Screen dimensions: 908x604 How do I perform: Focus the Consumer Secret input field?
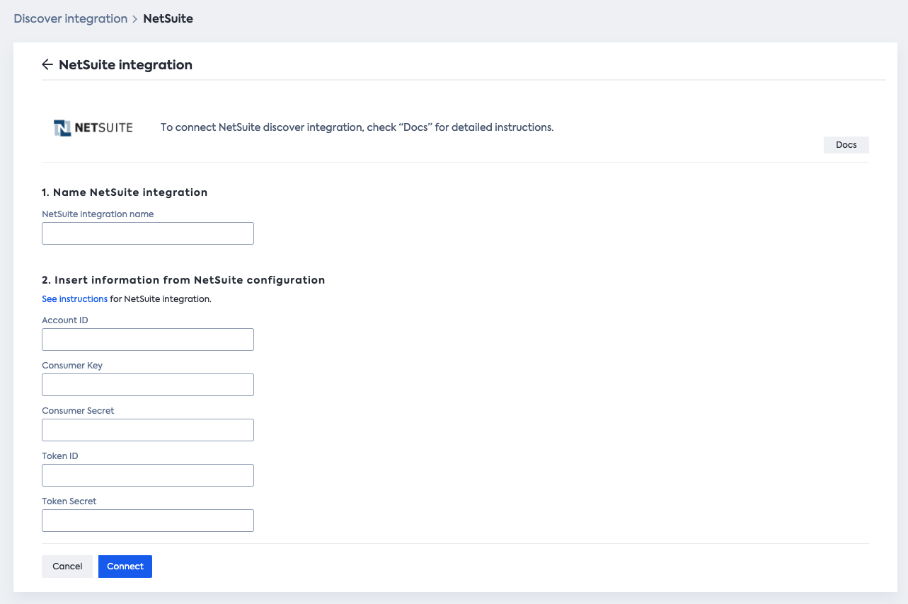click(x=148, y=430)
